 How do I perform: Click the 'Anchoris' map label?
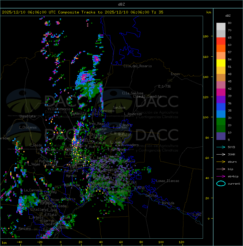pyautogui.click(x=68, y=199)
